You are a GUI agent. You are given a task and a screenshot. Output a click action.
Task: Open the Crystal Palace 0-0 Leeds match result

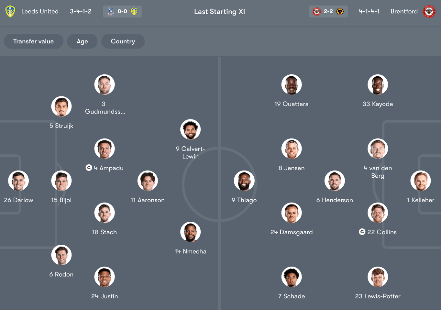coord(122,11)
